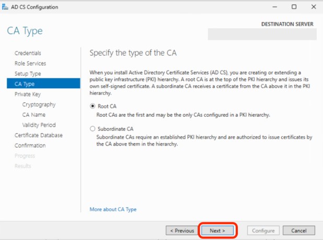Viewport: 323px width, 240px height.
Task: Select the Subordinate CA radio button
Action: [x=93, y=128]
